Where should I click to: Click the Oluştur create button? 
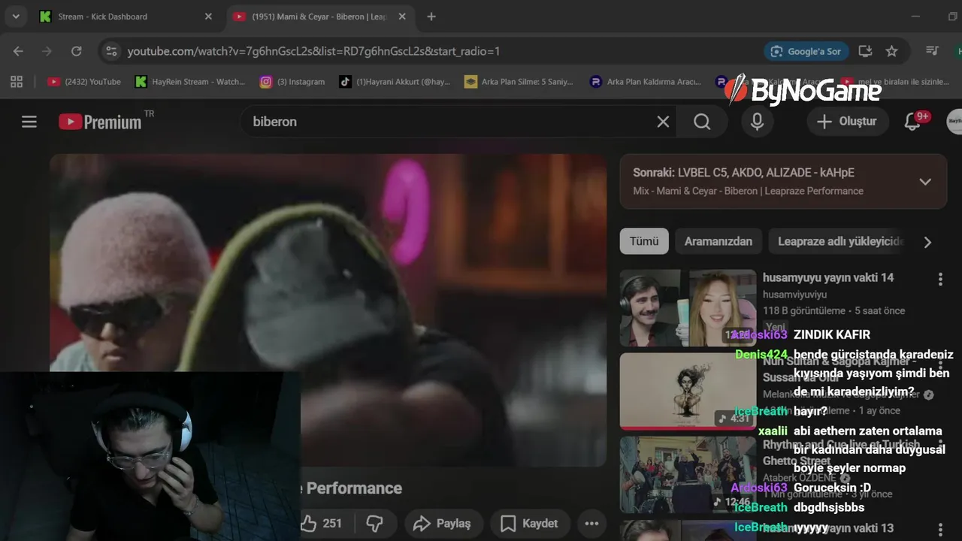coord(846,122)
